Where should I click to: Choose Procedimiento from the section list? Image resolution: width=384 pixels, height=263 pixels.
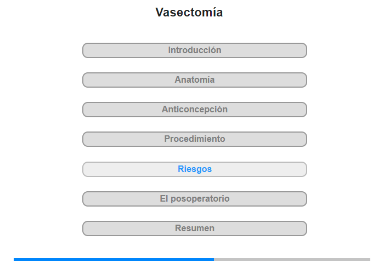(x=195, y=139)
